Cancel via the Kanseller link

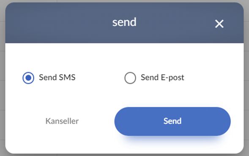pyautogui.click(x=62, y=121)
